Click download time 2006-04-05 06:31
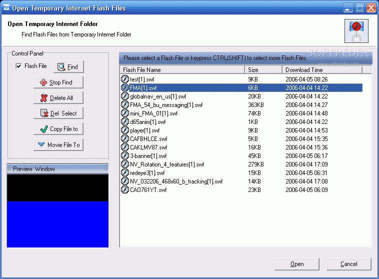Image resolution: width=379 pixels, height=279 pixels. pos(306,173)
